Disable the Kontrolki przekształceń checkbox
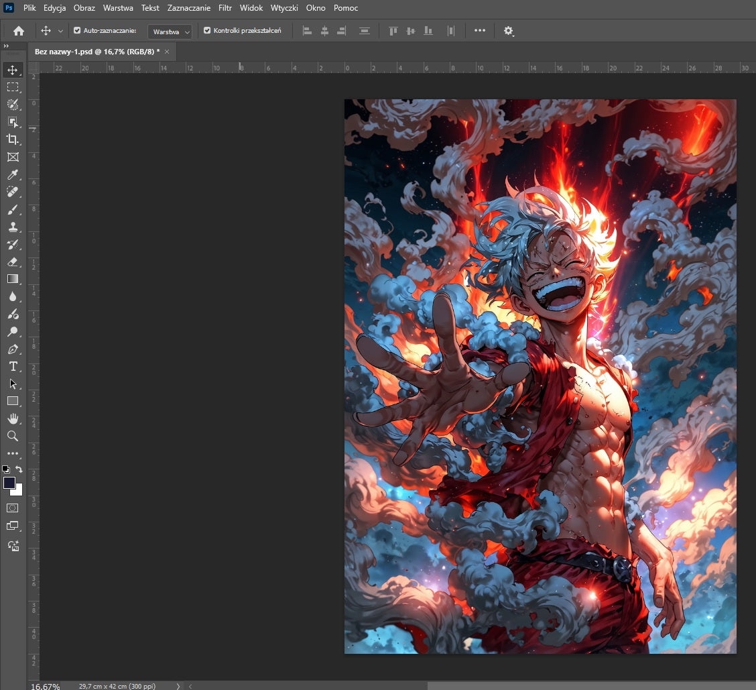756x690 pixels. click(207, 31)
